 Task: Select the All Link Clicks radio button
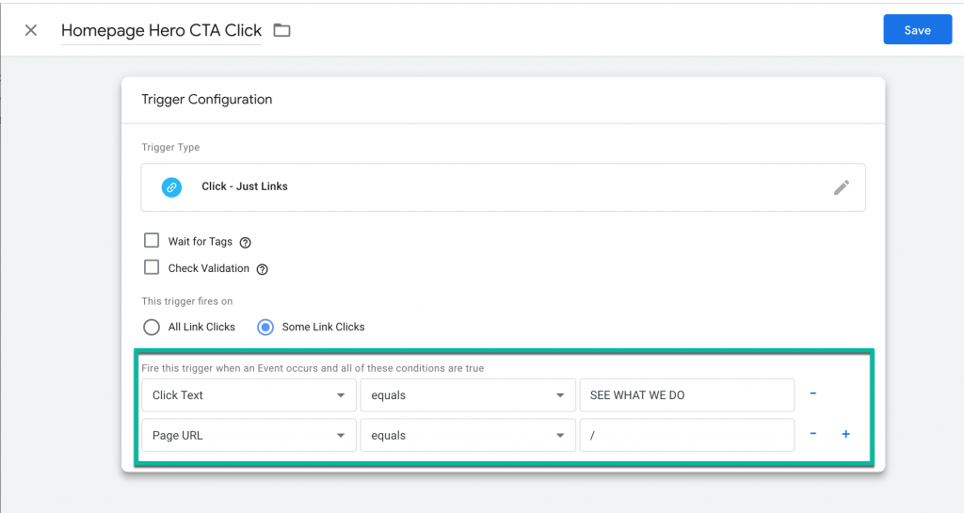pyautogui.click(x=152, y=327)
